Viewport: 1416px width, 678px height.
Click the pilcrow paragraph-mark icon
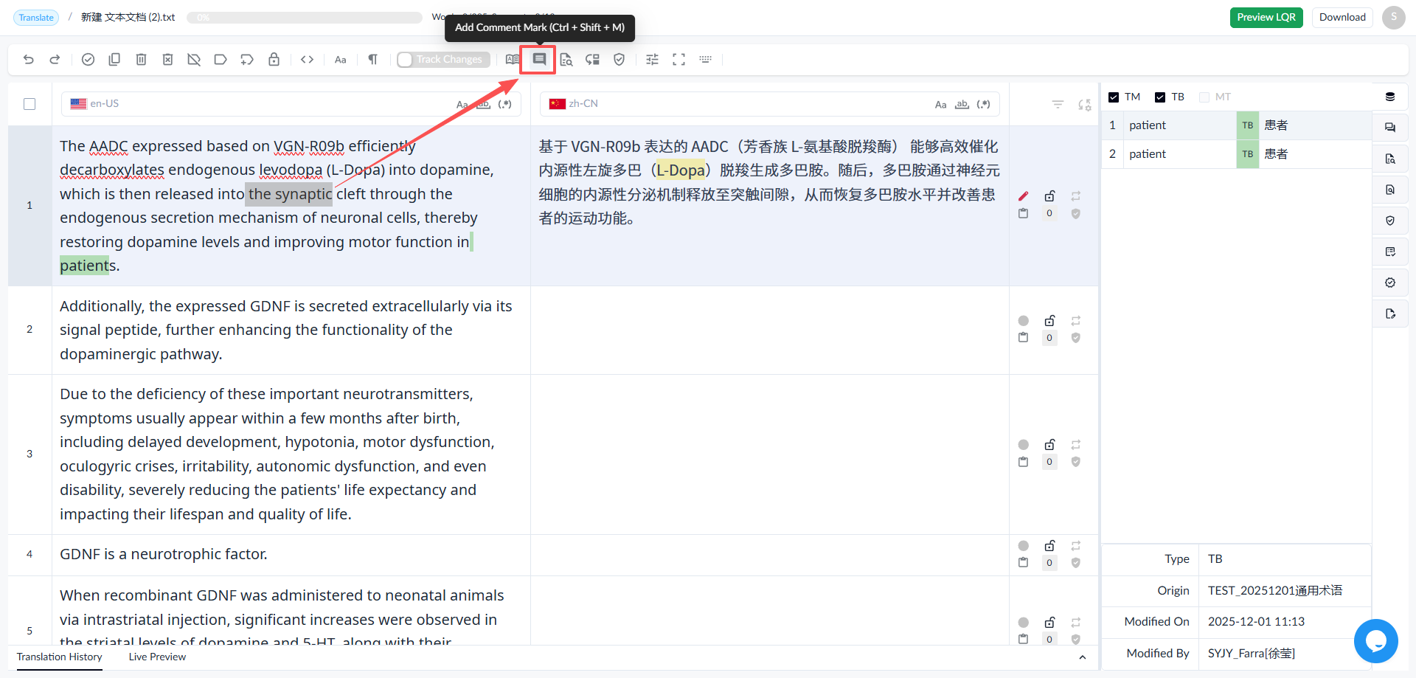tap(372, 60)
